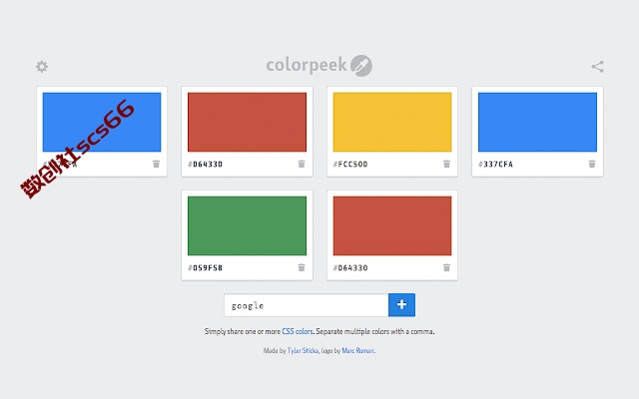This screenshot has width=639, height=399.
Task: Add color with the plus button
Action: [401, 304]
